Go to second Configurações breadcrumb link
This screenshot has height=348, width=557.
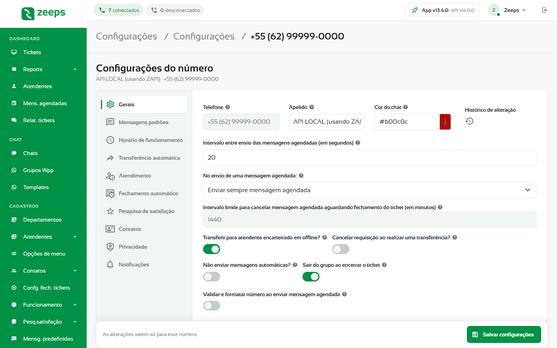click(x=204, y=36)
